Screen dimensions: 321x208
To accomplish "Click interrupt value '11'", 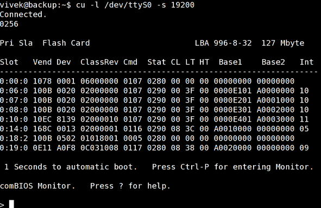I will click(x=304, y=119).
